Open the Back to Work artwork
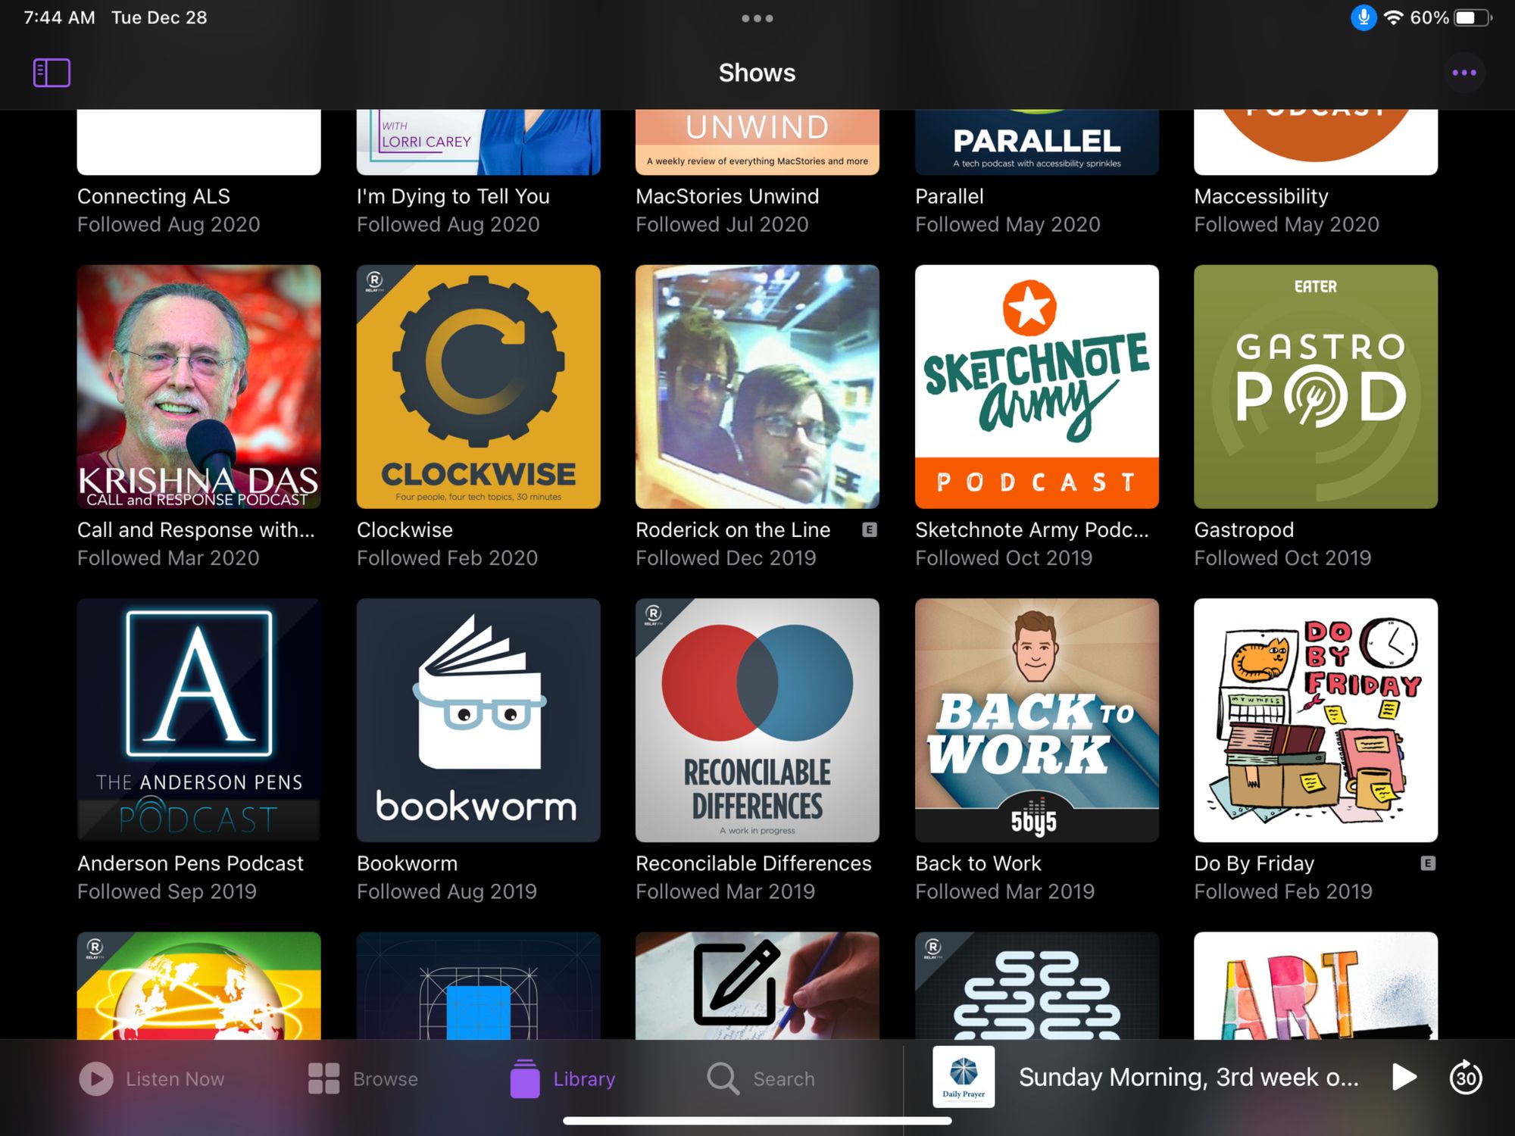The height and width of the screenshot is (1136, 1515). click(1037, 720)
